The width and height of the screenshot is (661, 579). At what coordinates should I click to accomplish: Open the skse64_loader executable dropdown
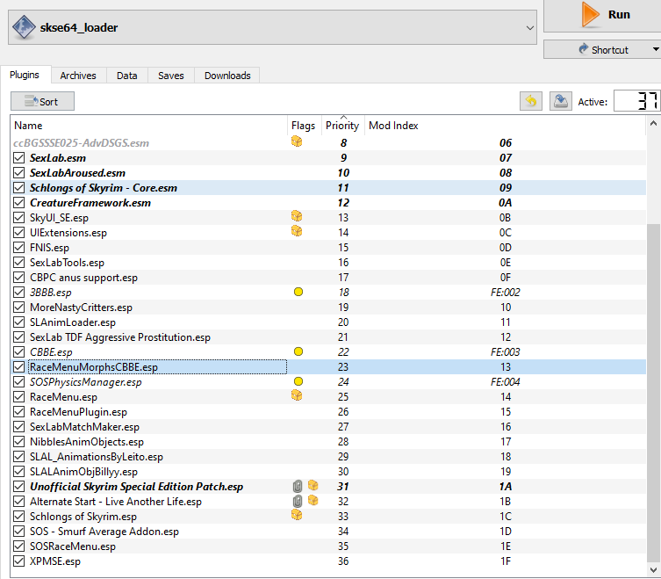pyautogui.click(x=529, y=28)
